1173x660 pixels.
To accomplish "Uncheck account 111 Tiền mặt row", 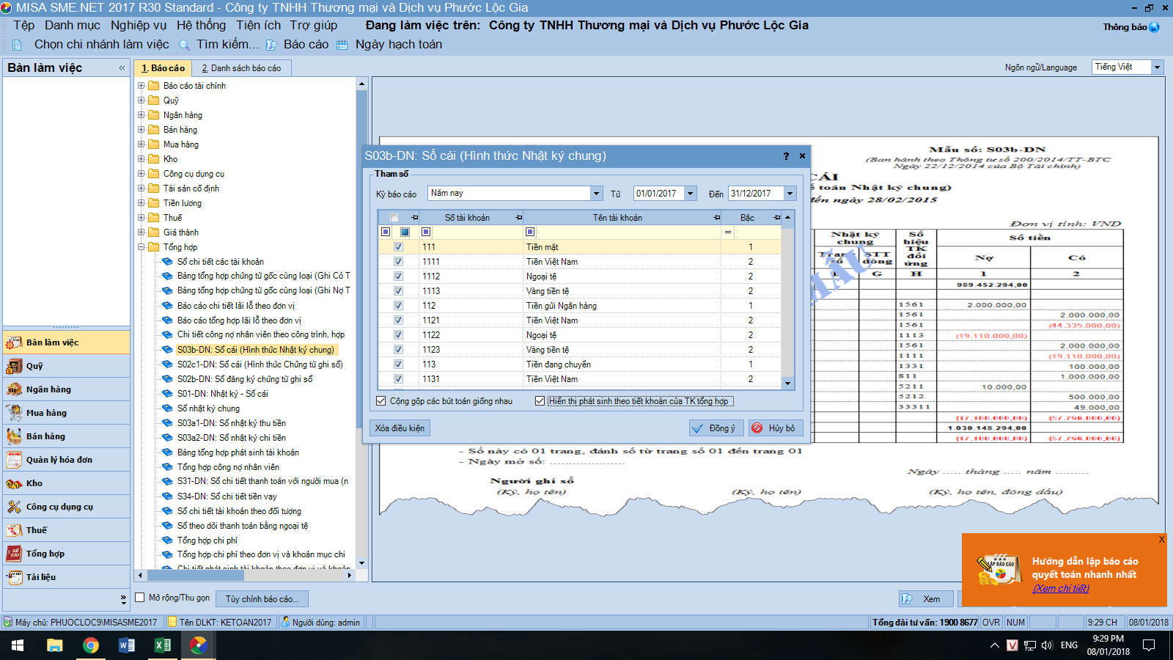I will tap(398, 247).
